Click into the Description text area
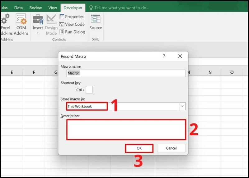 [126, 129]
